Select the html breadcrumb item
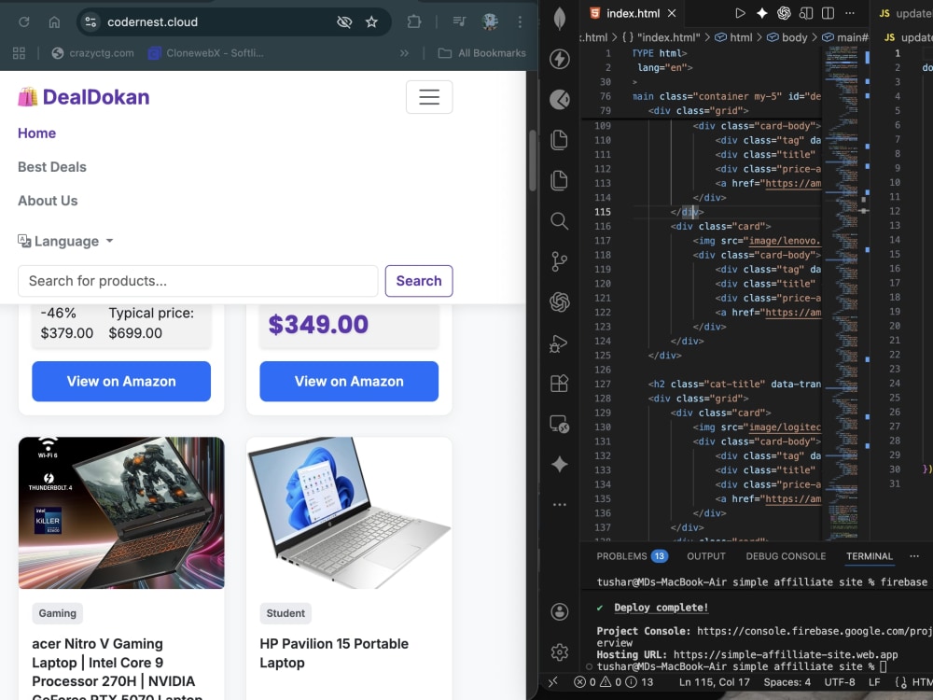This screenshot has width=933, height=700. click(x=733, y=37)
